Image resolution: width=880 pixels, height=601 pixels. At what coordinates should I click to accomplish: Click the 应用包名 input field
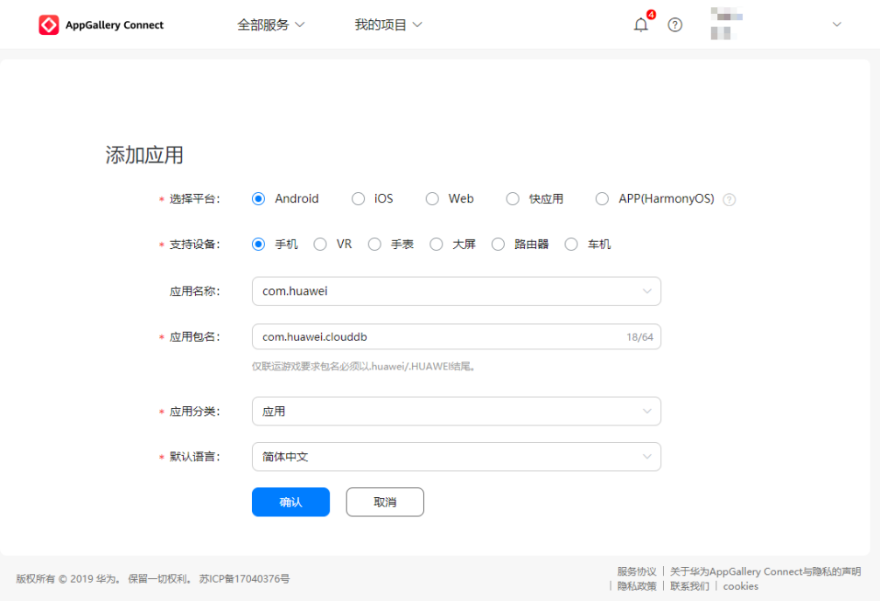click(x=457, y=337)
